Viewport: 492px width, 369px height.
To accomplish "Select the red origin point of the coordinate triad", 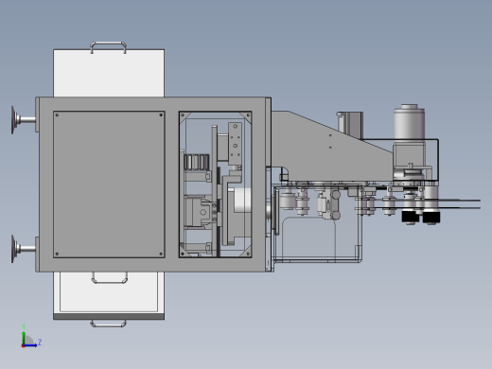I will 23,346.
